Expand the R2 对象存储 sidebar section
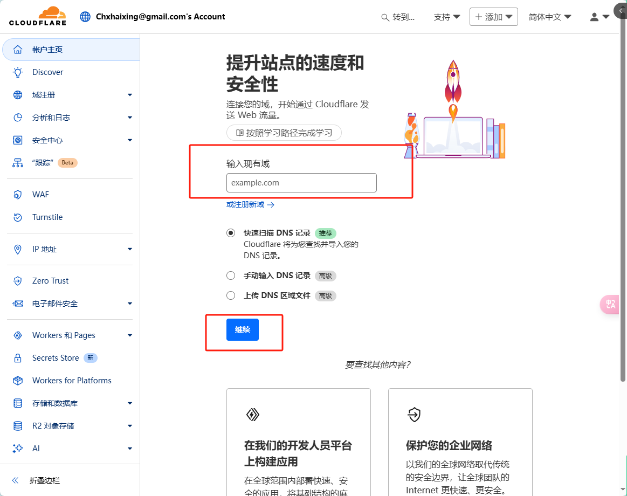 pyautogui.click(x=129, y=426)
